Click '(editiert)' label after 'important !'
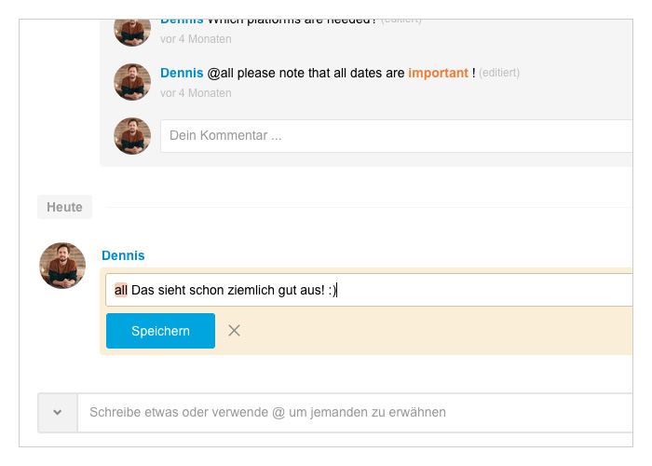Viewport: 652px width, 466px height. (499, 73)
